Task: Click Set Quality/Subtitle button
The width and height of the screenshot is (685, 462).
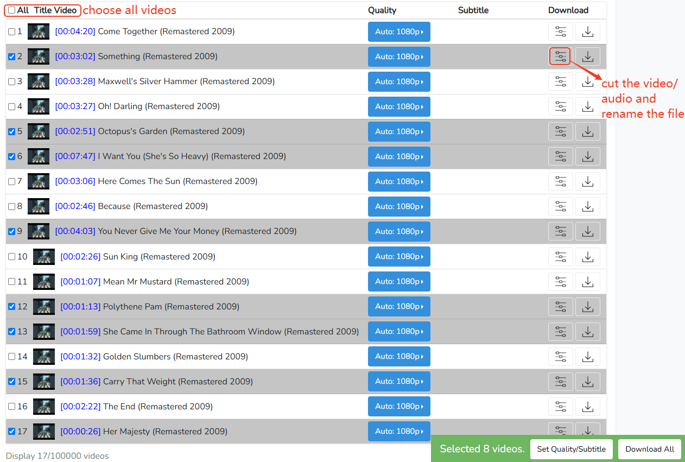Action: 571,450
